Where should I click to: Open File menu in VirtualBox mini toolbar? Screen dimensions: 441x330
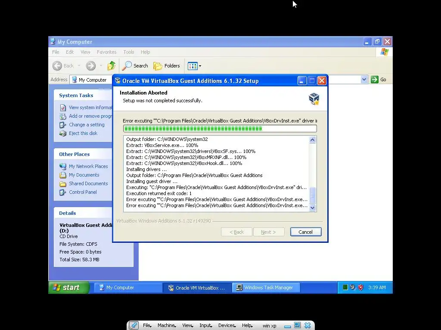[x=147, y=326]
